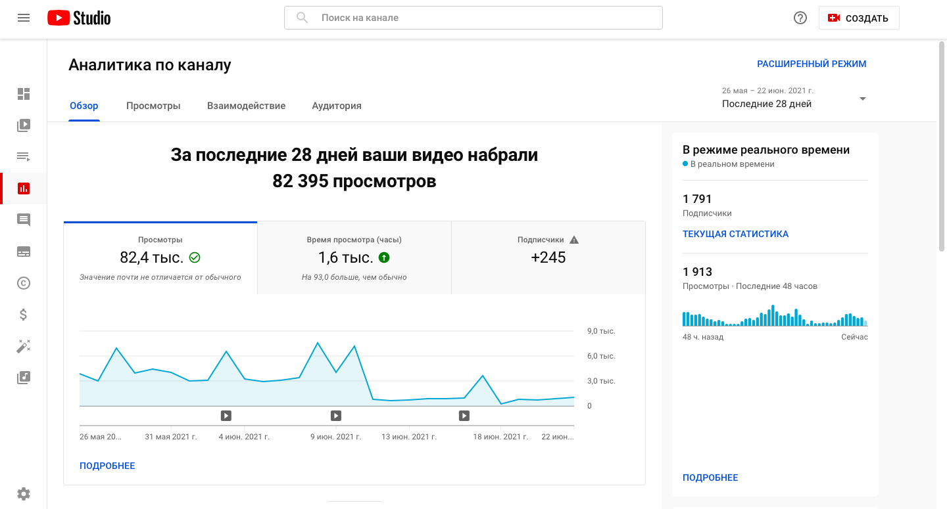Click the 48 ч. назад label
Image resolution: width=947 pixels, height=509 pixels.
(x=703, y=337)
